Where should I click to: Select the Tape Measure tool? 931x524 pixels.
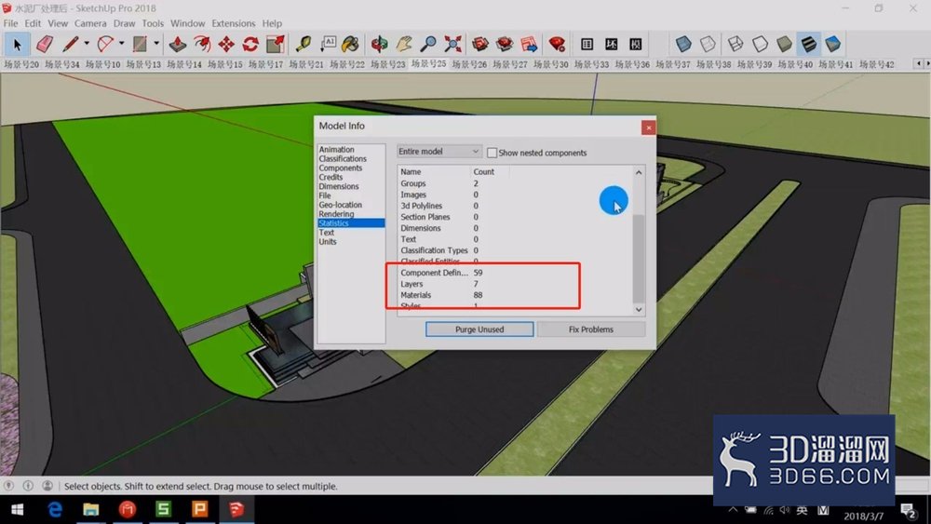304,44
